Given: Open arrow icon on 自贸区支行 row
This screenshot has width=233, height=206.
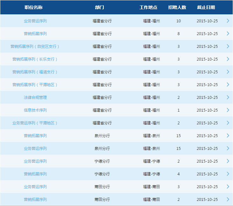Looking at the screenshot, I should click(x=228, y=46).
